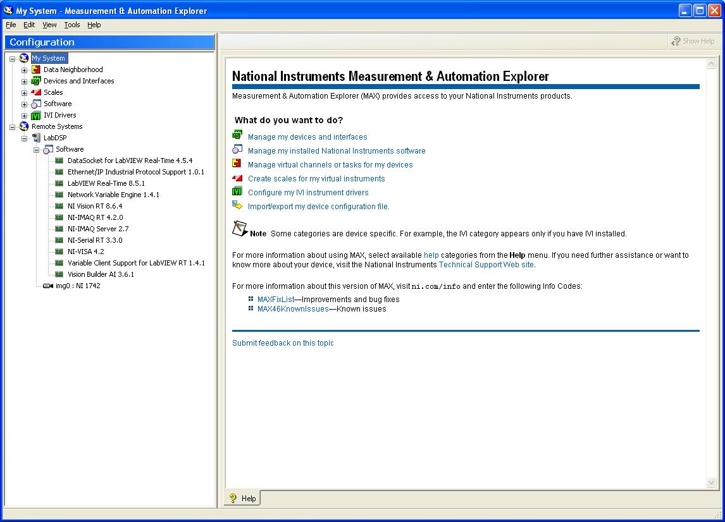Click the create scales icon in help page
The image size is (725, 522).
click(x=237, y=178)
